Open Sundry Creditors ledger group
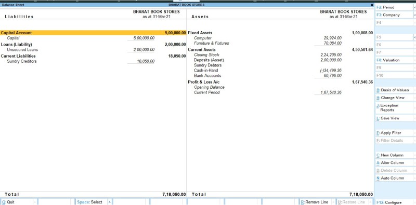The image size is (416, 205). (x=22, y=61)
